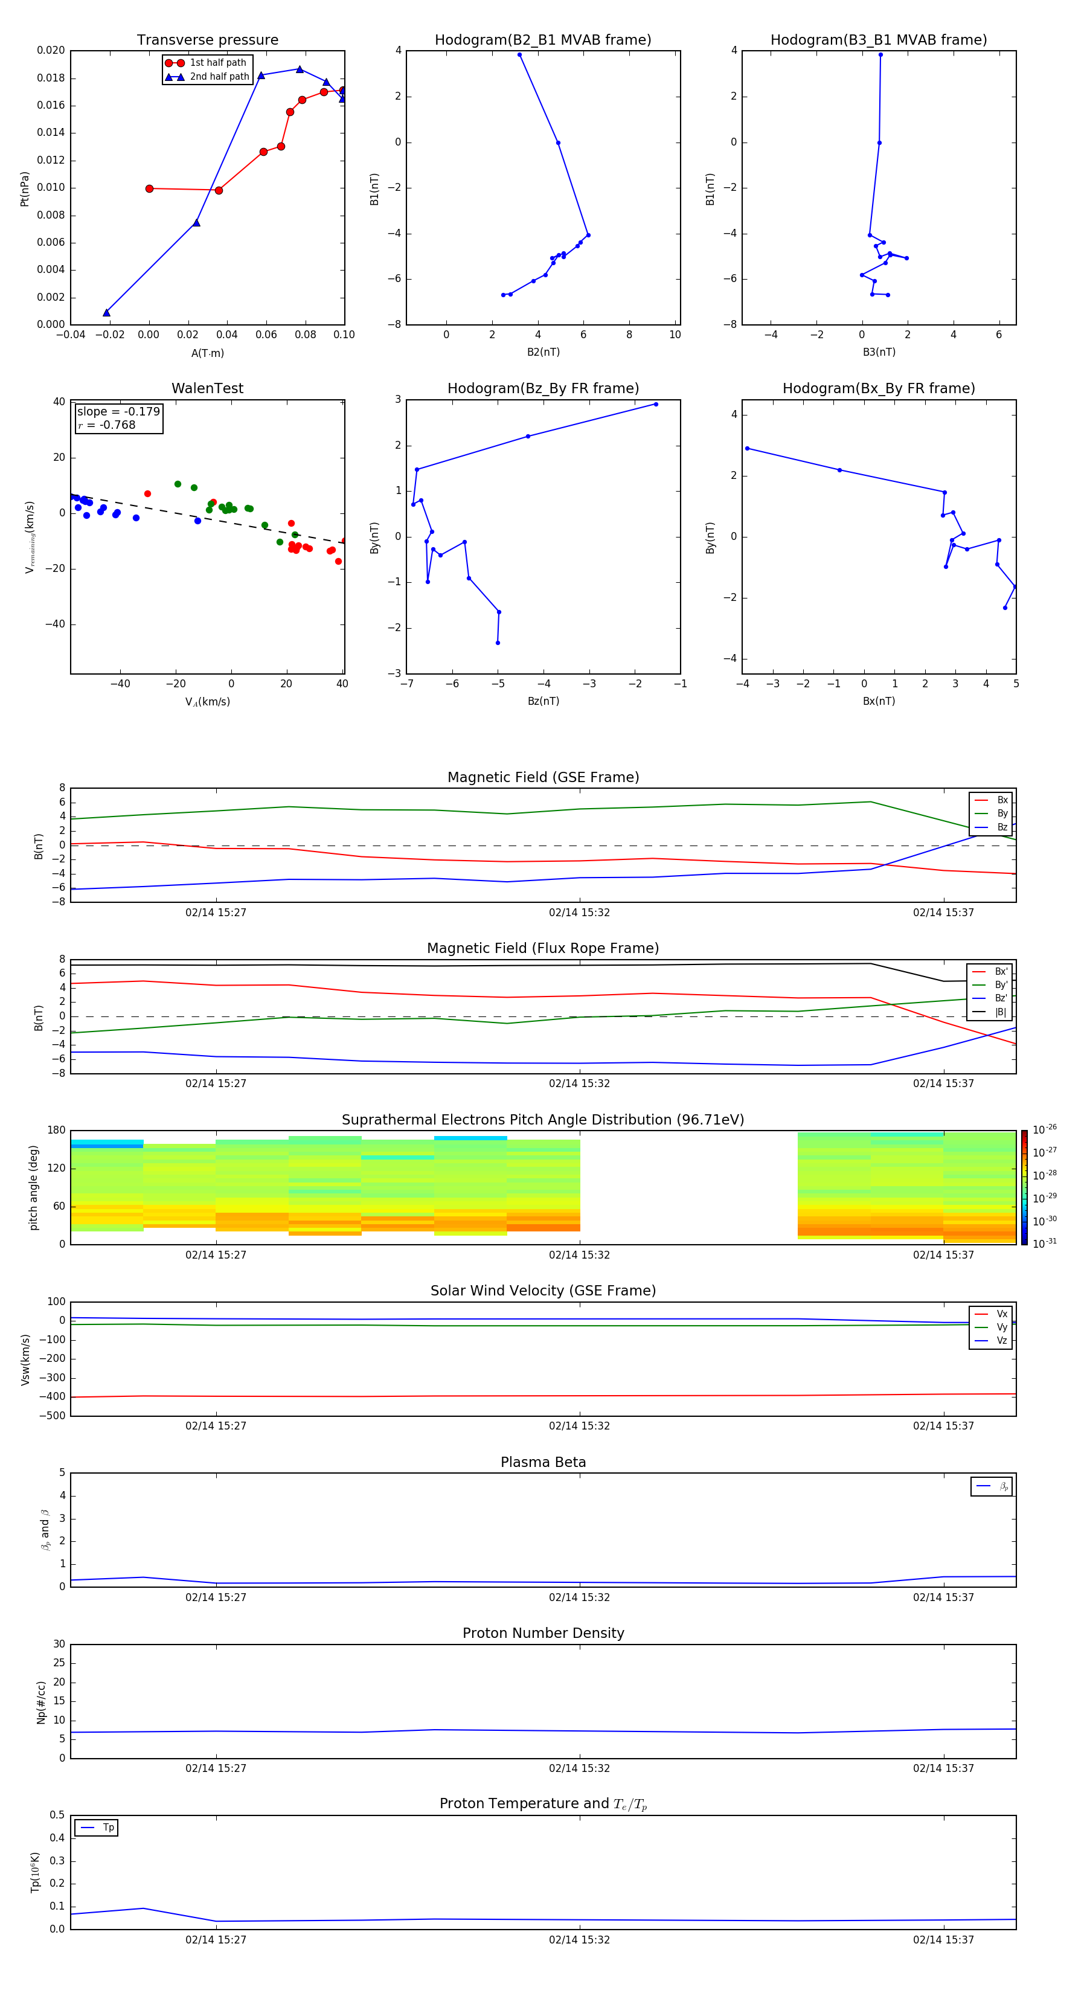Select the Bz legend entry in GSE magnetic field
The height and width of the screenshot is (1993, 1087).
pos(991,827)
